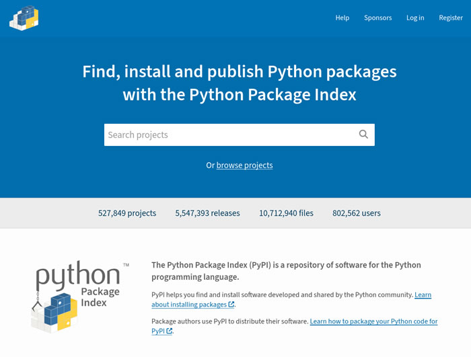Click the '10,712,940 files' statistic
This screenshot has width=471, height=357.
click(x=286, y=213)
